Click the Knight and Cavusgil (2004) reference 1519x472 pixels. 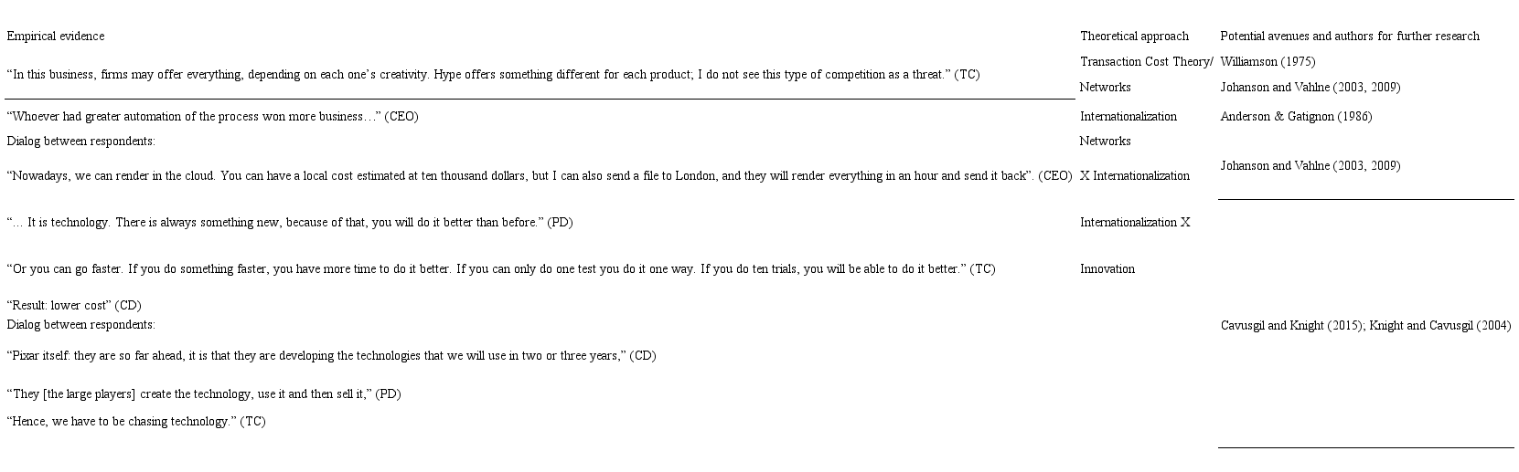coord(1439,326)
